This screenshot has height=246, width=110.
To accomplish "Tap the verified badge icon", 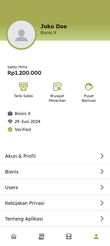I will click(x=10, y=129).
